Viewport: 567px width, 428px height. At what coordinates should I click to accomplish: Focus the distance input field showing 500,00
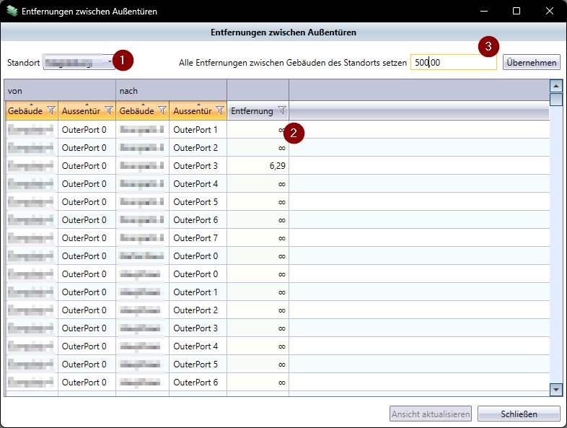tap(453, 63)
